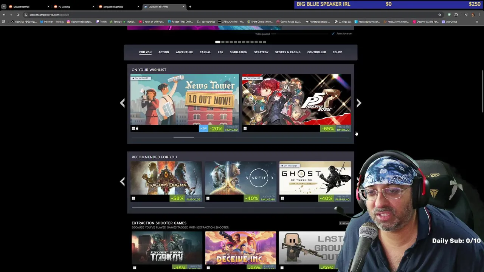Switch to the PC Gaming browser tab

tap(74, 6)
